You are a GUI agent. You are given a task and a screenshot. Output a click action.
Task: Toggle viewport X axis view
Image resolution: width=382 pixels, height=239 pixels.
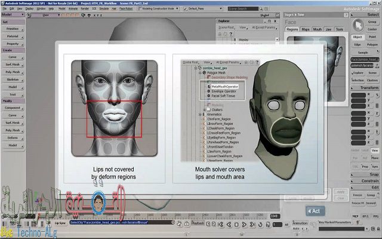(x=94, y=16)
